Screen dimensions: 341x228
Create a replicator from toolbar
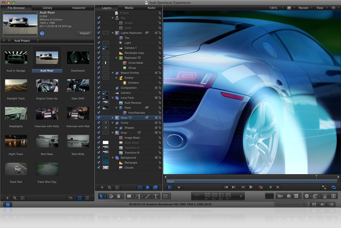pyautogui.click(x=334, y=196)
